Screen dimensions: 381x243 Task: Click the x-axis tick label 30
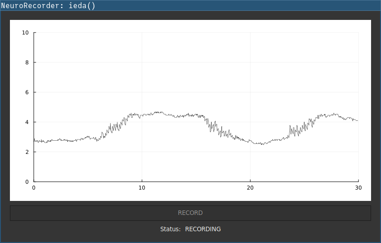358,188
